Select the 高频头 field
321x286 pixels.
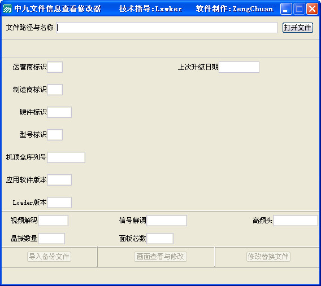coord(296,221)
